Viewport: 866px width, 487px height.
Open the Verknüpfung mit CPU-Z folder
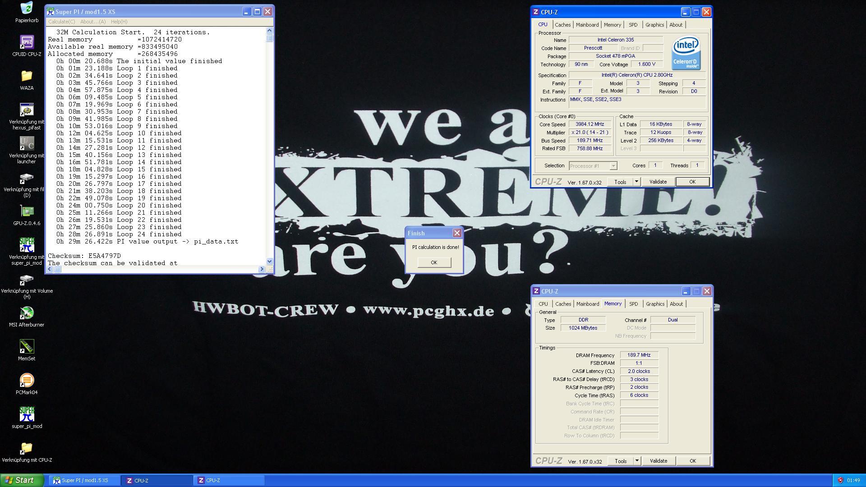click(27, 448)
